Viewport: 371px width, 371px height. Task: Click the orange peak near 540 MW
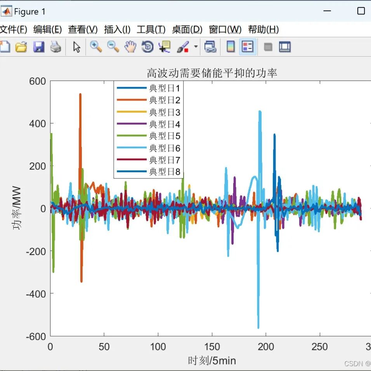(x=80, y=95)
